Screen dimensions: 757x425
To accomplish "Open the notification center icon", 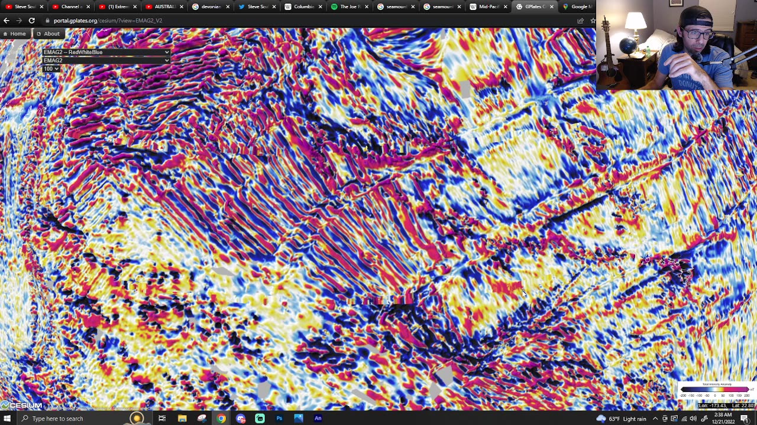I will [745, 419].
